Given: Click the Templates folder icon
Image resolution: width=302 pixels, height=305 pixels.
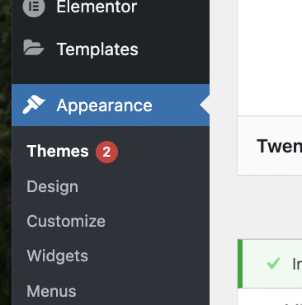Looking at the screenshot, I should [x=33, y=48].
